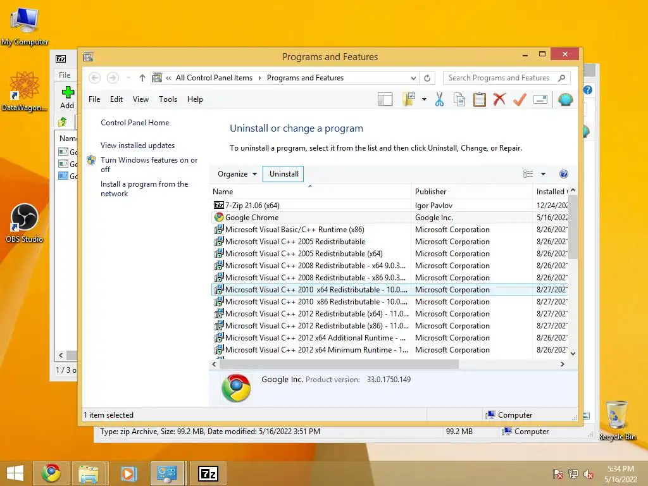Select Visual C++ 2010 x64 Redistributable row
The image size is (648, 486).
389,290
